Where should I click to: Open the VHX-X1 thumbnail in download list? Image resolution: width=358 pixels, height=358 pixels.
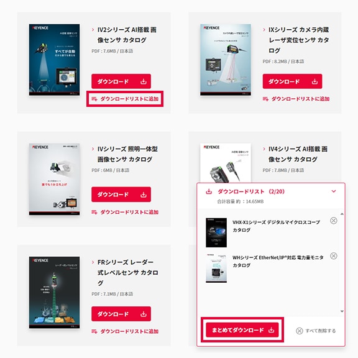point(216,232)
